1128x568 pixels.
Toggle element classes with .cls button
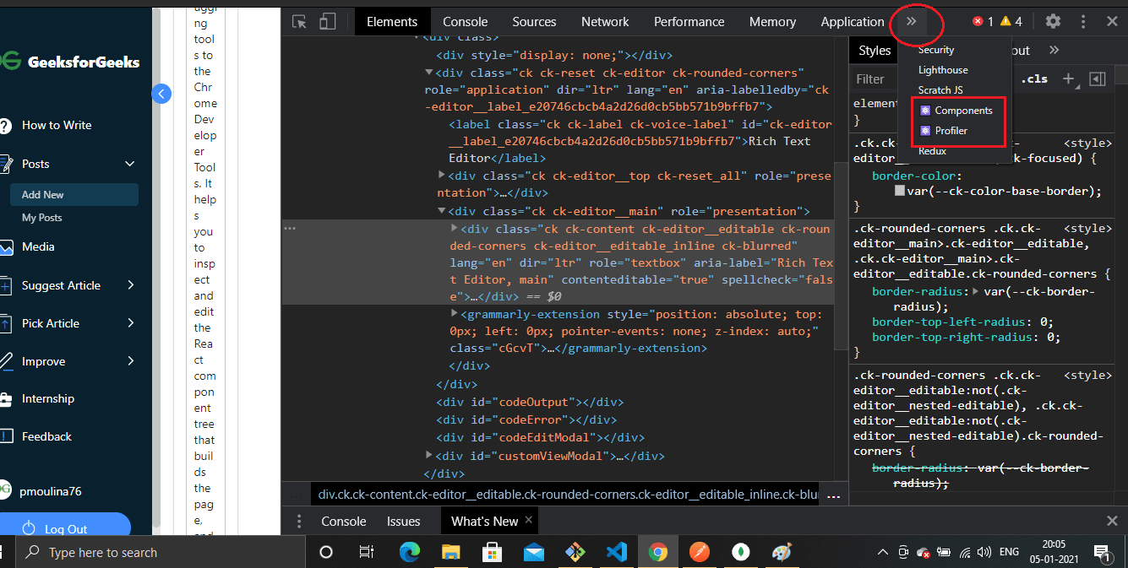point(1034,78)
